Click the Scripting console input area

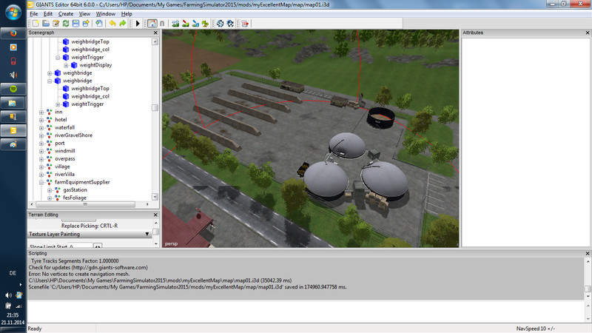[x=306, y=312]
